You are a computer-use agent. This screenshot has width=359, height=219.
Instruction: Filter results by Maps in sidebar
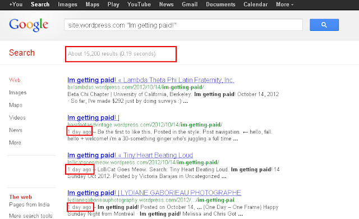[x=16, y=105]
